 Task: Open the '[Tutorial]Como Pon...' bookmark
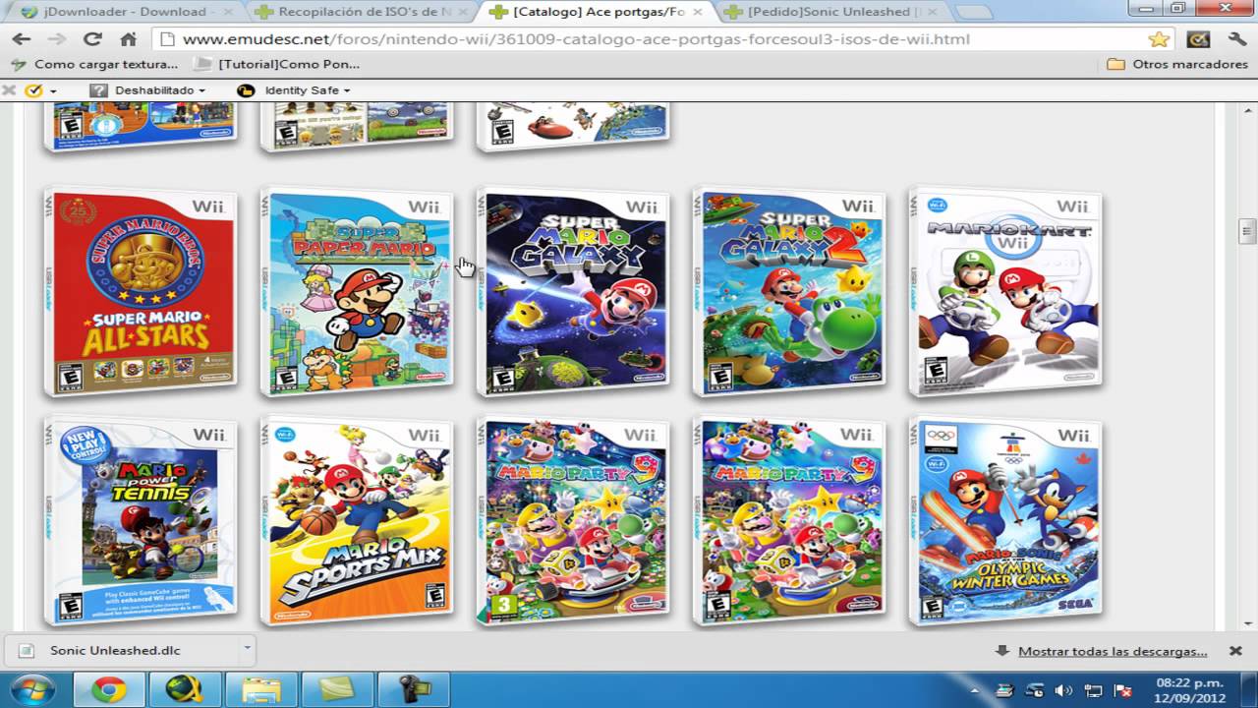pos(278,64)
